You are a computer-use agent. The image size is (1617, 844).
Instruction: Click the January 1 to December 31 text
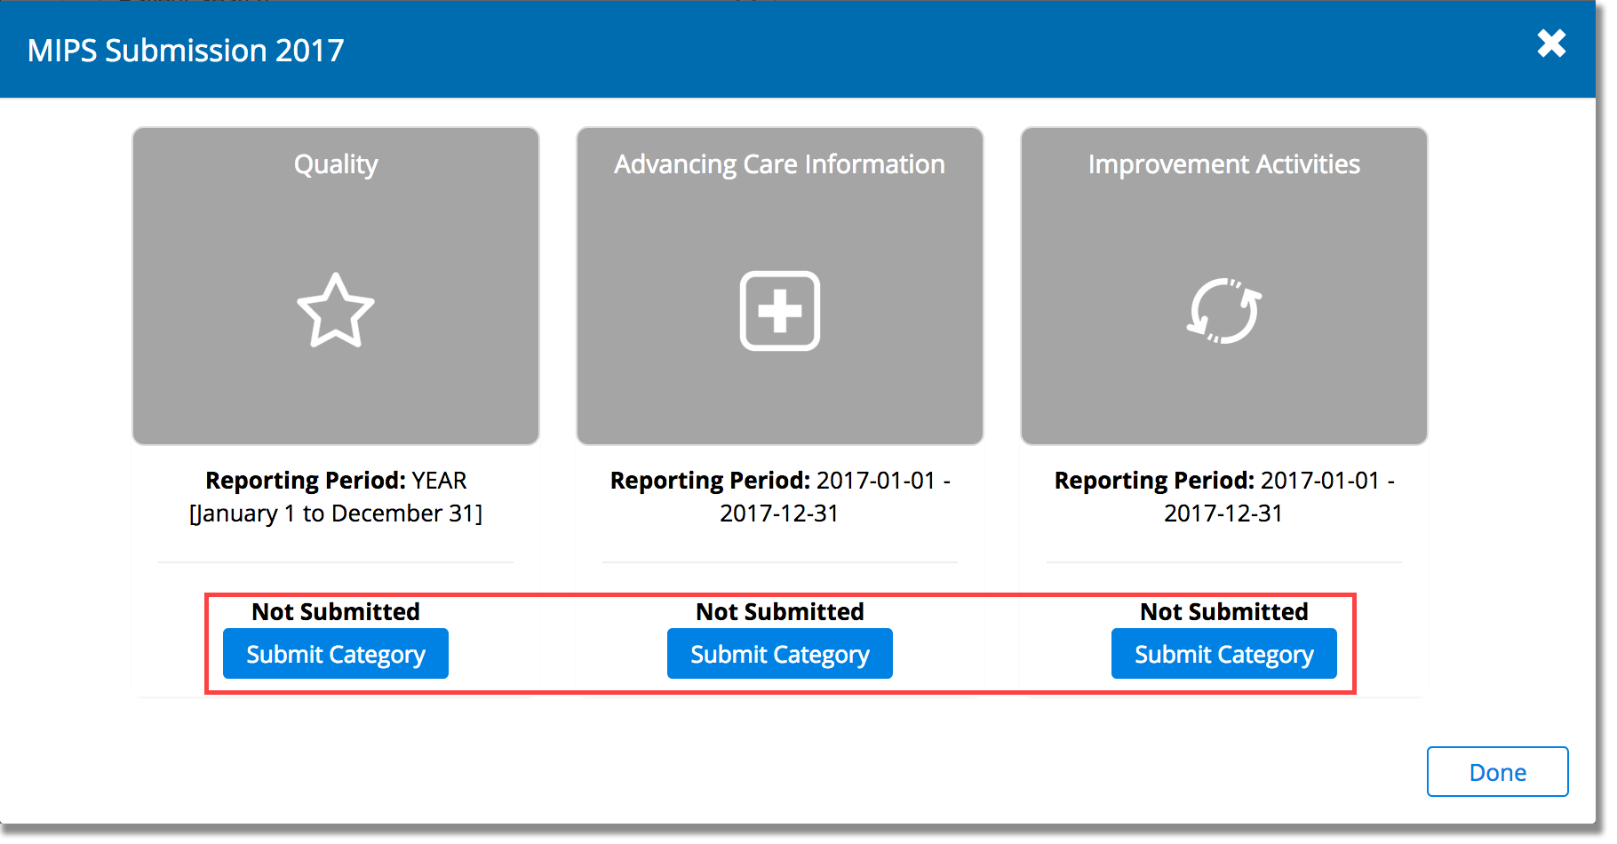336,514
